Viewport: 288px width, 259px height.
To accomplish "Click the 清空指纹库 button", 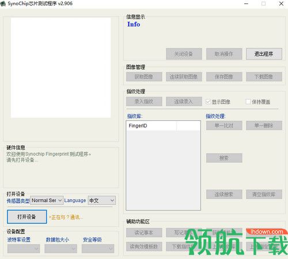I will (264, 195).
